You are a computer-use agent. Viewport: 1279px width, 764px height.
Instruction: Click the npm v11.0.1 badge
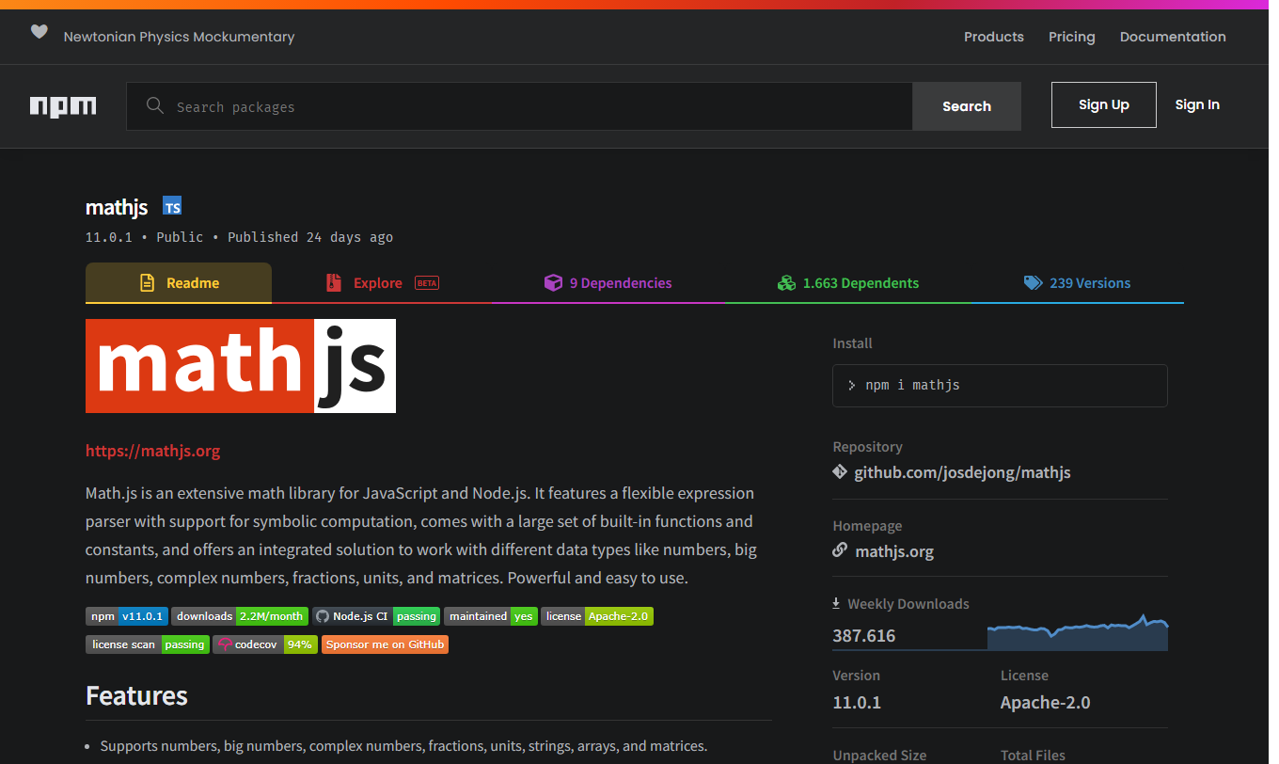click(127, 616)
